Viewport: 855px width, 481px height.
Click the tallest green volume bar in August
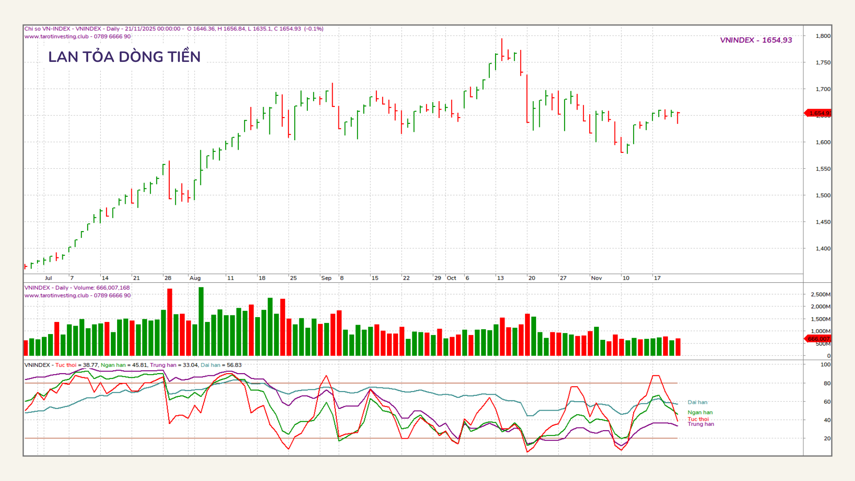click(201, 321)
